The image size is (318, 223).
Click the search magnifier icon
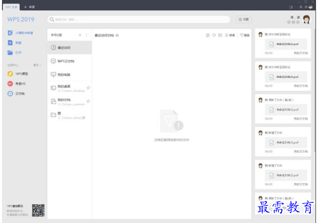coord(52,19)
